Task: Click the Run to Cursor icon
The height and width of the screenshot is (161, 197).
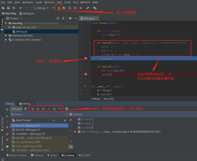Action: tap(60, 109)
